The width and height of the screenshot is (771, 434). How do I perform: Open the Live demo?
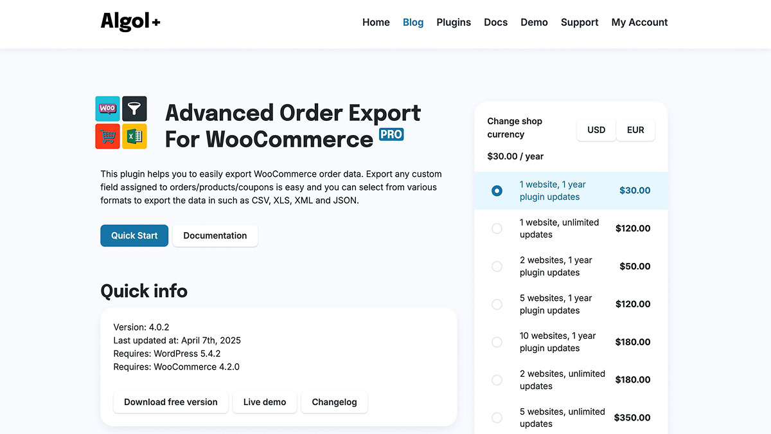(265, 402)
